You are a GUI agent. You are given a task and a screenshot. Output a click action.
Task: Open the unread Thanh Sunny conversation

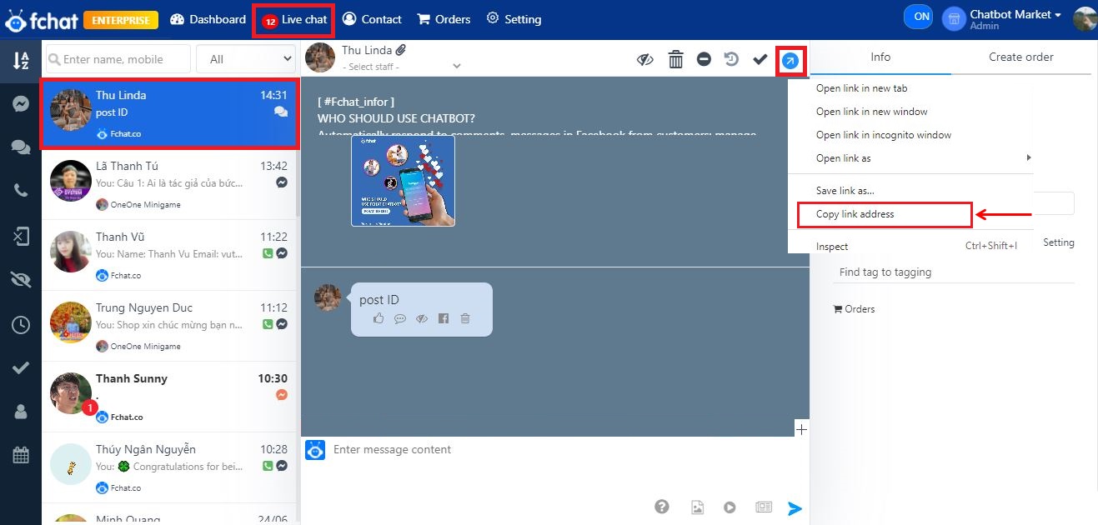pos(169,397)
